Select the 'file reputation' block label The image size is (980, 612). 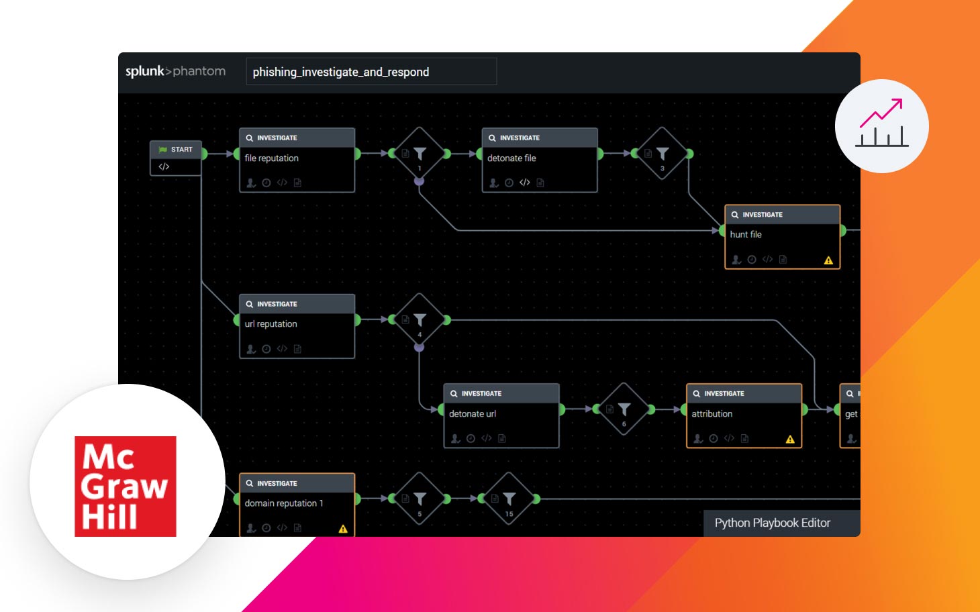pyautogui.click(x=271, y=158)
